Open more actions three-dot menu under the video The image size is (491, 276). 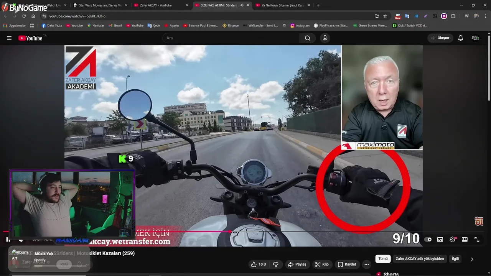click(367, 264)
